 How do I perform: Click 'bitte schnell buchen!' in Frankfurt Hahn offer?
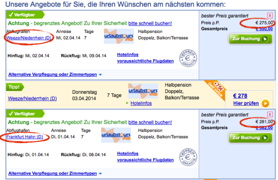(150, 122)
